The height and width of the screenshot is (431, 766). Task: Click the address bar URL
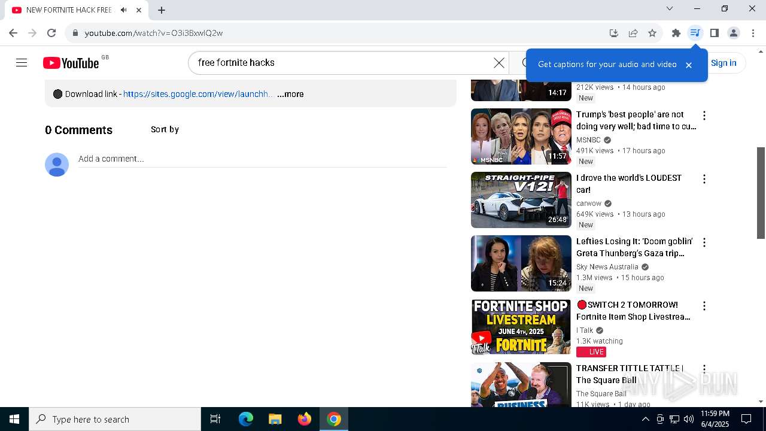[x=154, y=33]
